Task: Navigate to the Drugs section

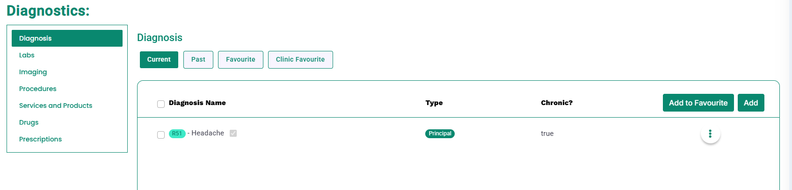Action: click(29, 122)
